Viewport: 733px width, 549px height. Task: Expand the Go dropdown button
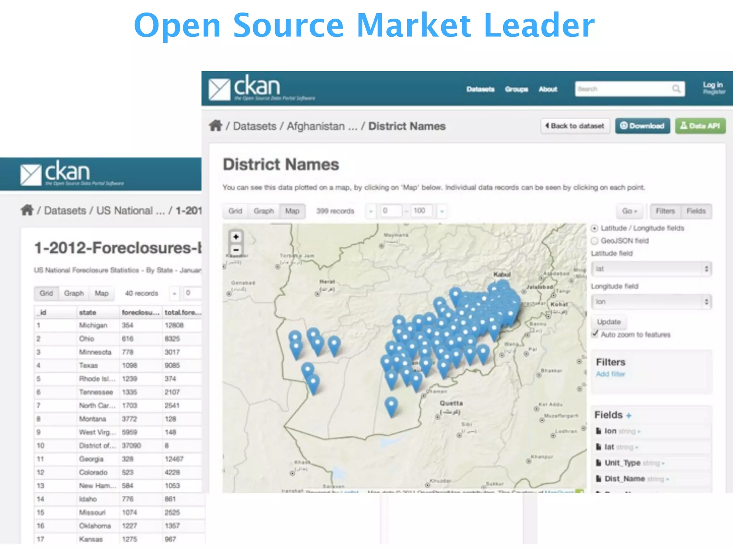(x=630, y=211)
